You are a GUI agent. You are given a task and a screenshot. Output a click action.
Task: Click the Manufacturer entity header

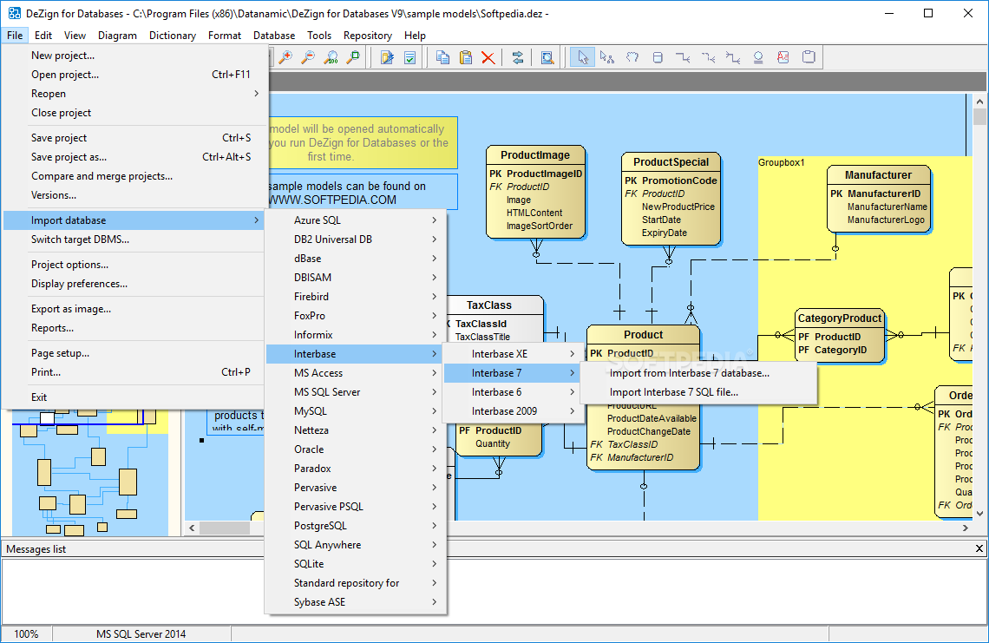878,174
